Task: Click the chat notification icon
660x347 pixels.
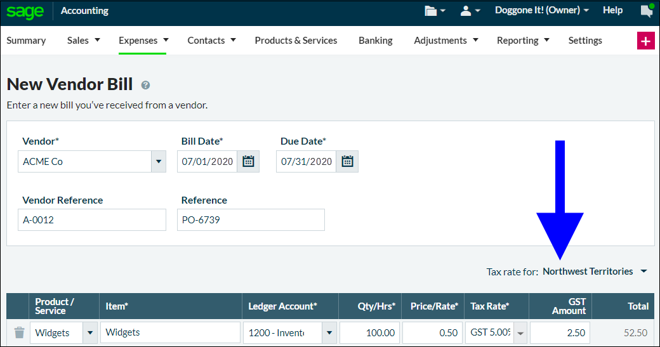Action: (x=646, y=11)
